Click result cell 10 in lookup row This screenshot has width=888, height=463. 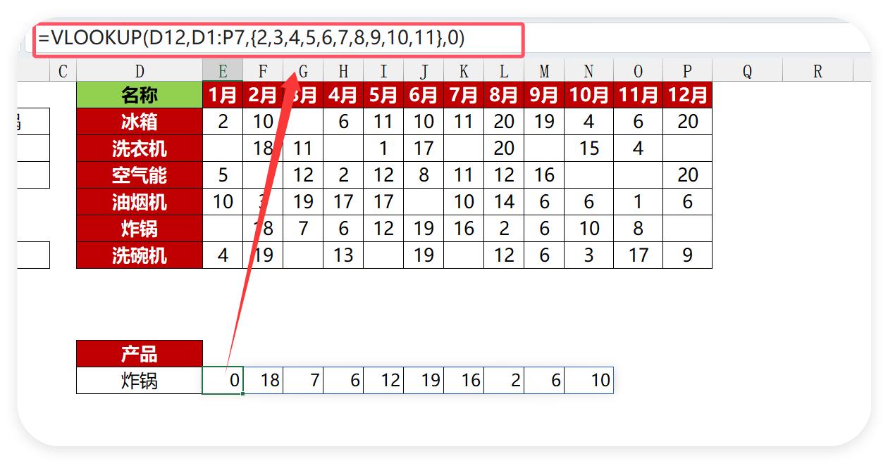click(589, 381)
